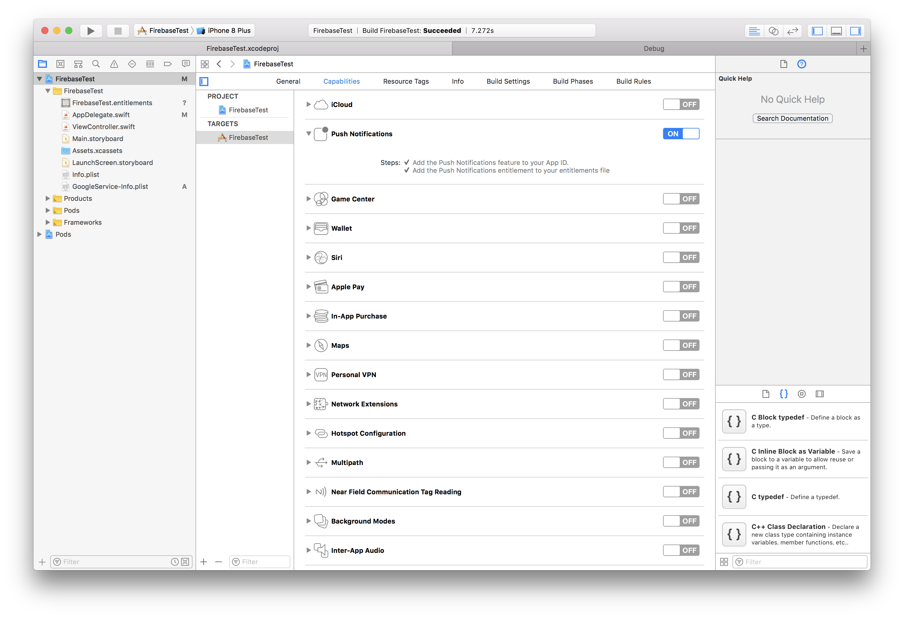Switch to the Assistant editor icon
This screenshot has width=904, height=618.
click(773, 31)
